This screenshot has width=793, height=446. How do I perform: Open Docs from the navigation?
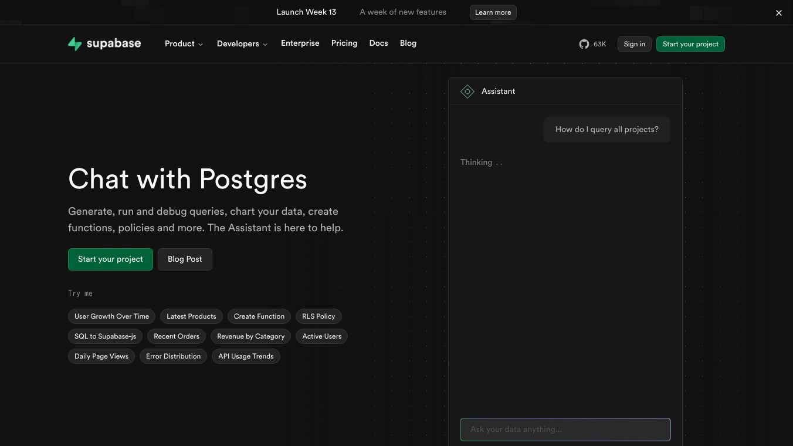[379, 43]
